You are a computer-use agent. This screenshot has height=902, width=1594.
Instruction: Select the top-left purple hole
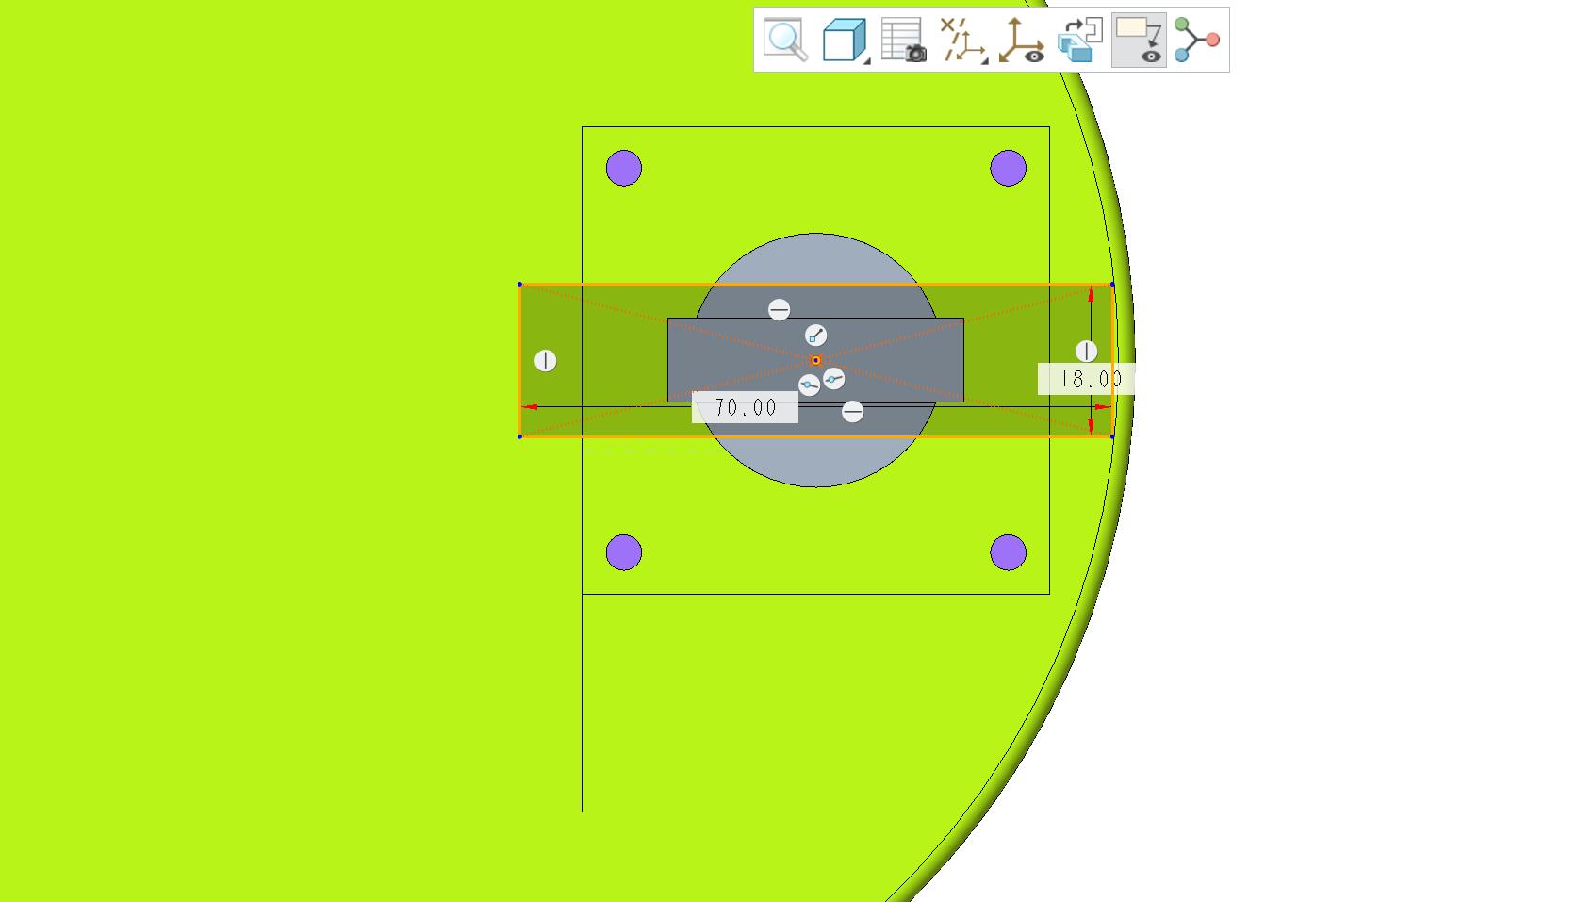pyautogui.click(x=624, y=169)
